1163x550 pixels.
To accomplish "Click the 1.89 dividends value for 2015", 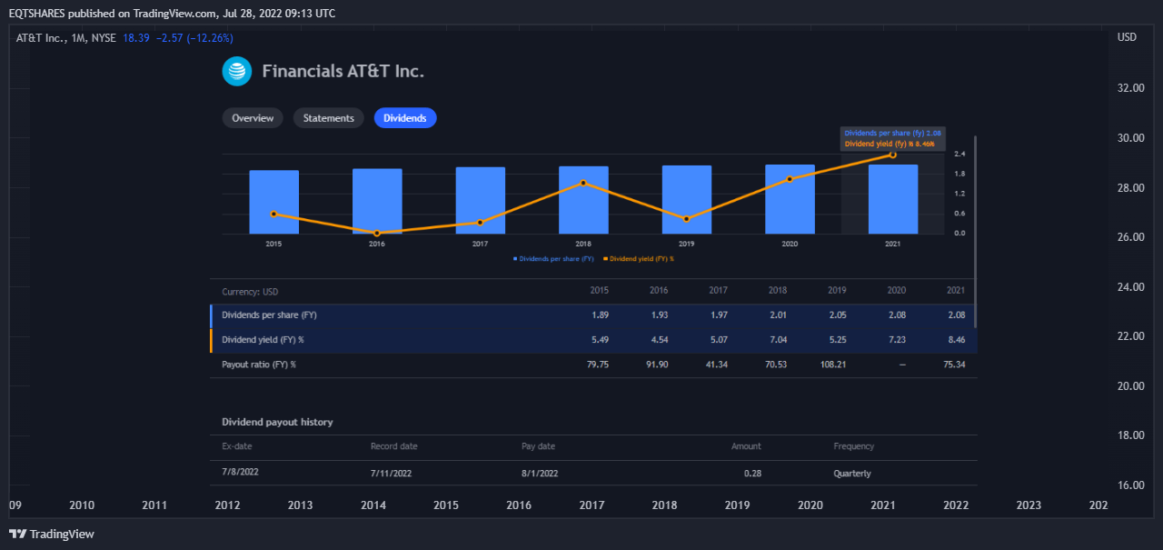I will click(600, 315).
